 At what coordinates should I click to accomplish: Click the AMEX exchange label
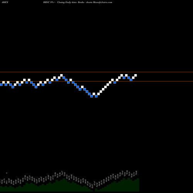coord(5,2)
